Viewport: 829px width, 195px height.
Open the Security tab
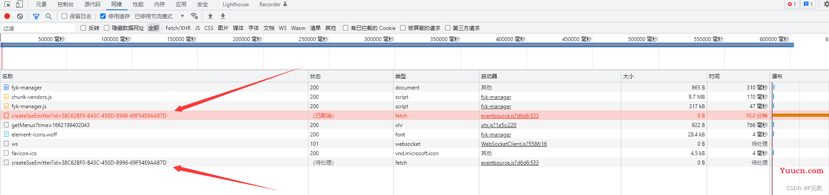[202, 4]
